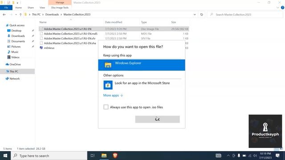Open the recent locations dropdown arrow
This screenshot has height=160, width=285.
coord(16,15)
